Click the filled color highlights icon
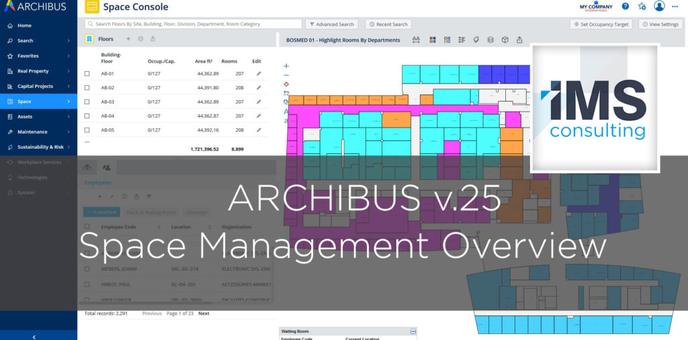 pos(432,40)
